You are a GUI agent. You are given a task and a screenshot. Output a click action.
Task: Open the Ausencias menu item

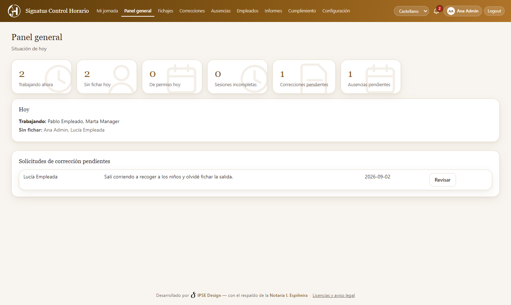tap(221, 11)
